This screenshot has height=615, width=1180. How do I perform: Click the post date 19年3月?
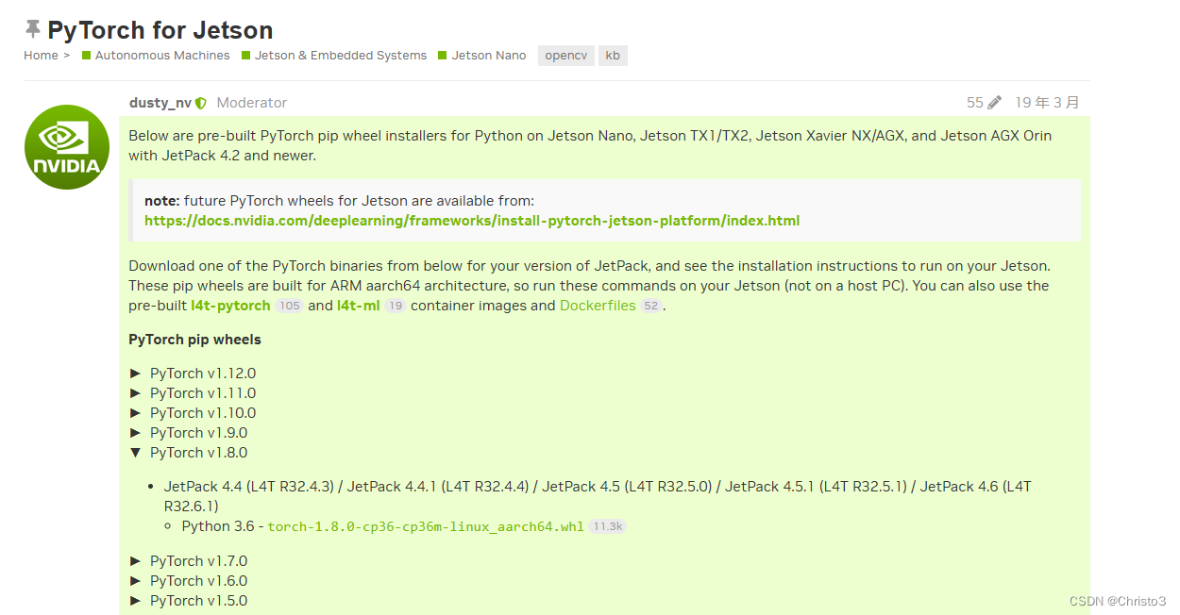coord(1047,103)
